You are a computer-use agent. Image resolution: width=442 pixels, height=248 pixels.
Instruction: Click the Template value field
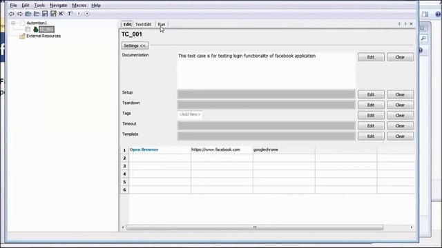(267, 136)
